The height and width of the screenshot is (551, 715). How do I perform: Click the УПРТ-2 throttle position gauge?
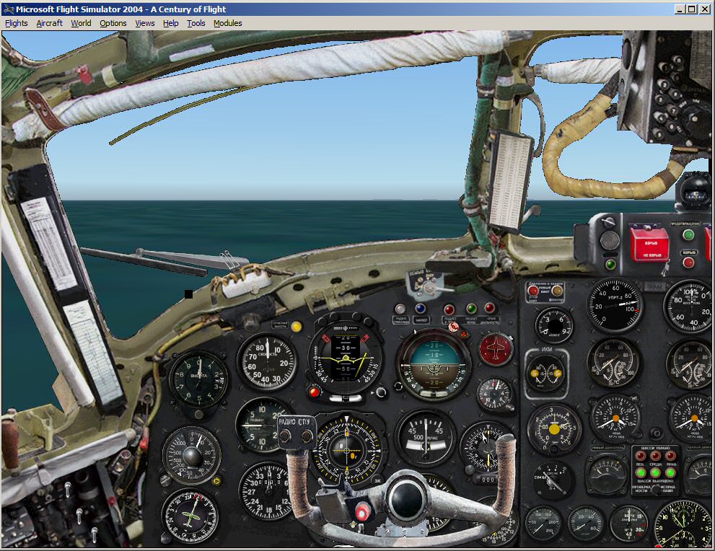click(x=614, y=305)
